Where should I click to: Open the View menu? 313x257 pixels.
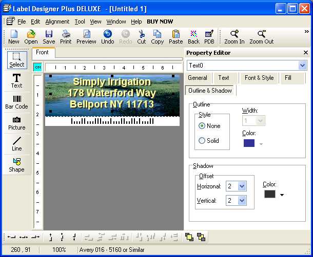coord(95,22)
